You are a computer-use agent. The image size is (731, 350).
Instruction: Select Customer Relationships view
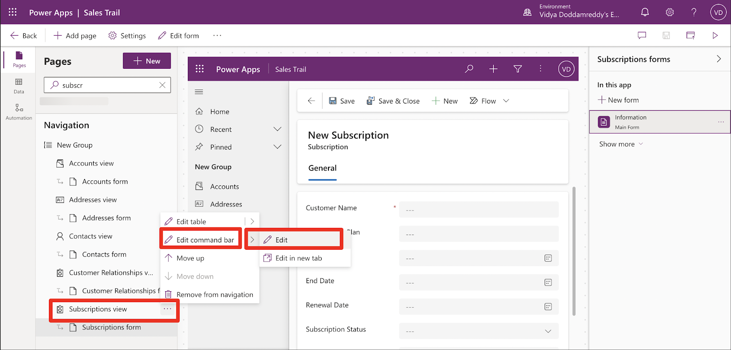111,273
